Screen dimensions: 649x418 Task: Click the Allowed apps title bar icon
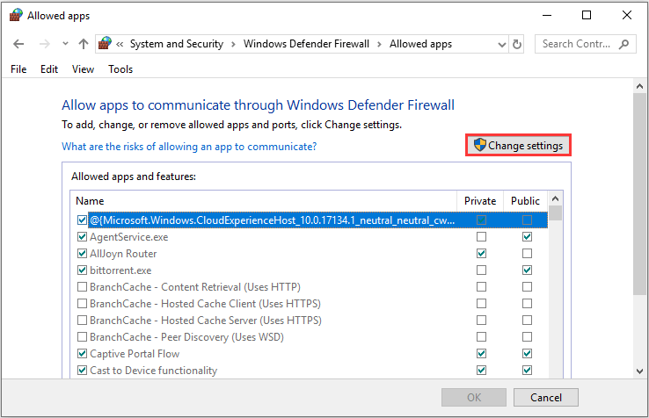pos(16,16)
